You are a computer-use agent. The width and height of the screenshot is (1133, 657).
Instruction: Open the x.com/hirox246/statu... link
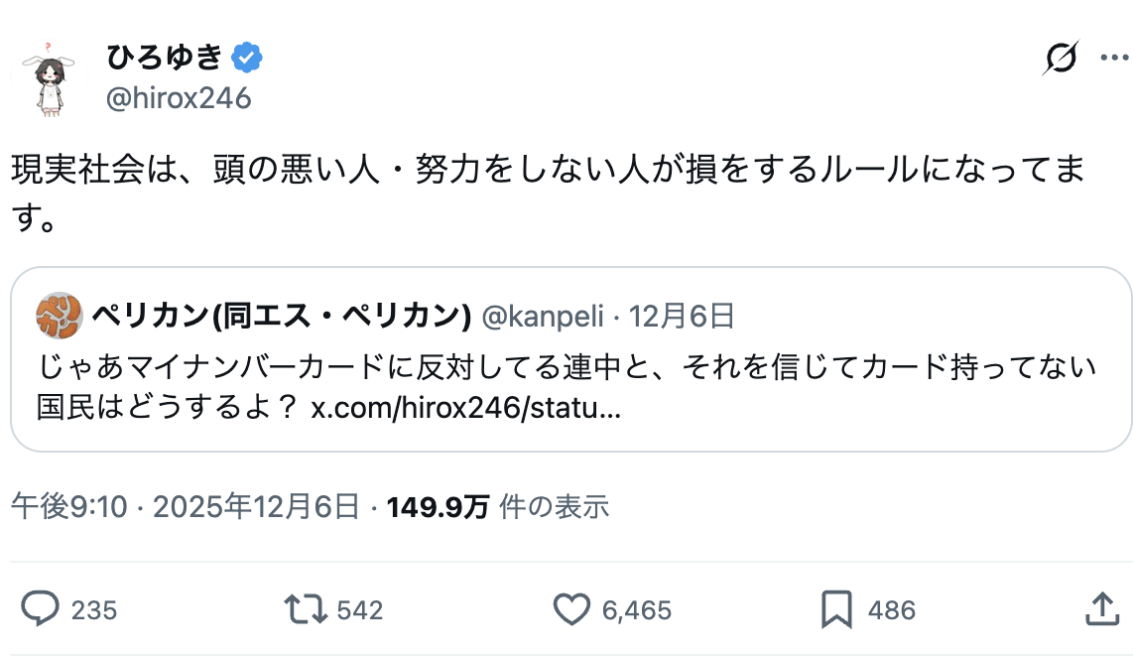click(x=466, y=410)
